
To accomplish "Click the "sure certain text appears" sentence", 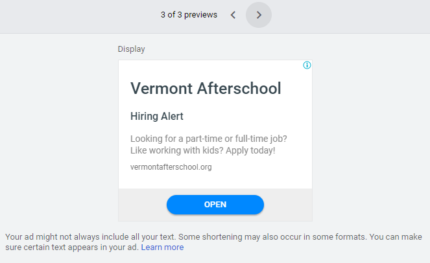I will click(x=71, y=247).
